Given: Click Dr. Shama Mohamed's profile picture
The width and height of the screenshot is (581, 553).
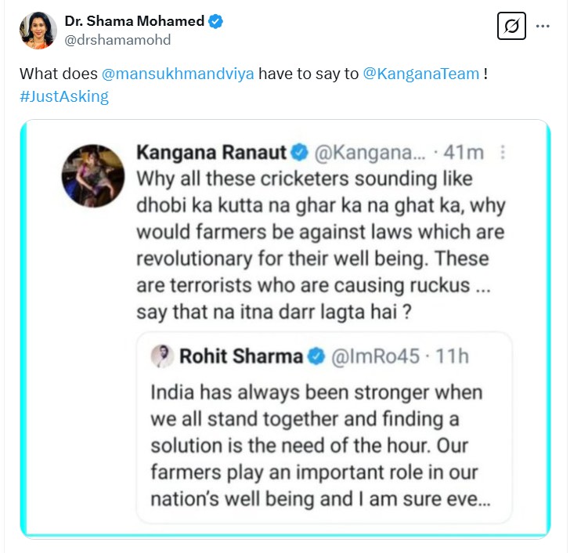Looking at the screenshot, I should click(37, 30).
